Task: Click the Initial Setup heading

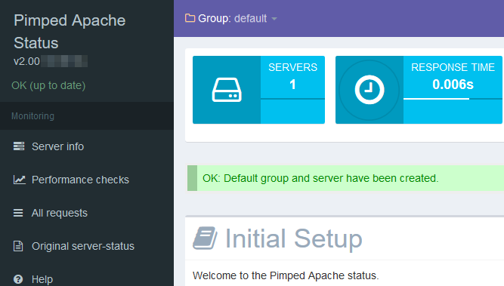Action: click(293, 238)
